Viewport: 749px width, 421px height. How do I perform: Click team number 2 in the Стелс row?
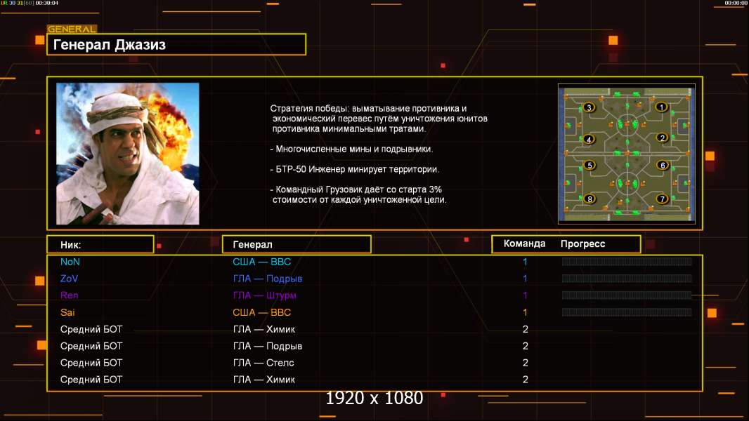click(526, 363)
